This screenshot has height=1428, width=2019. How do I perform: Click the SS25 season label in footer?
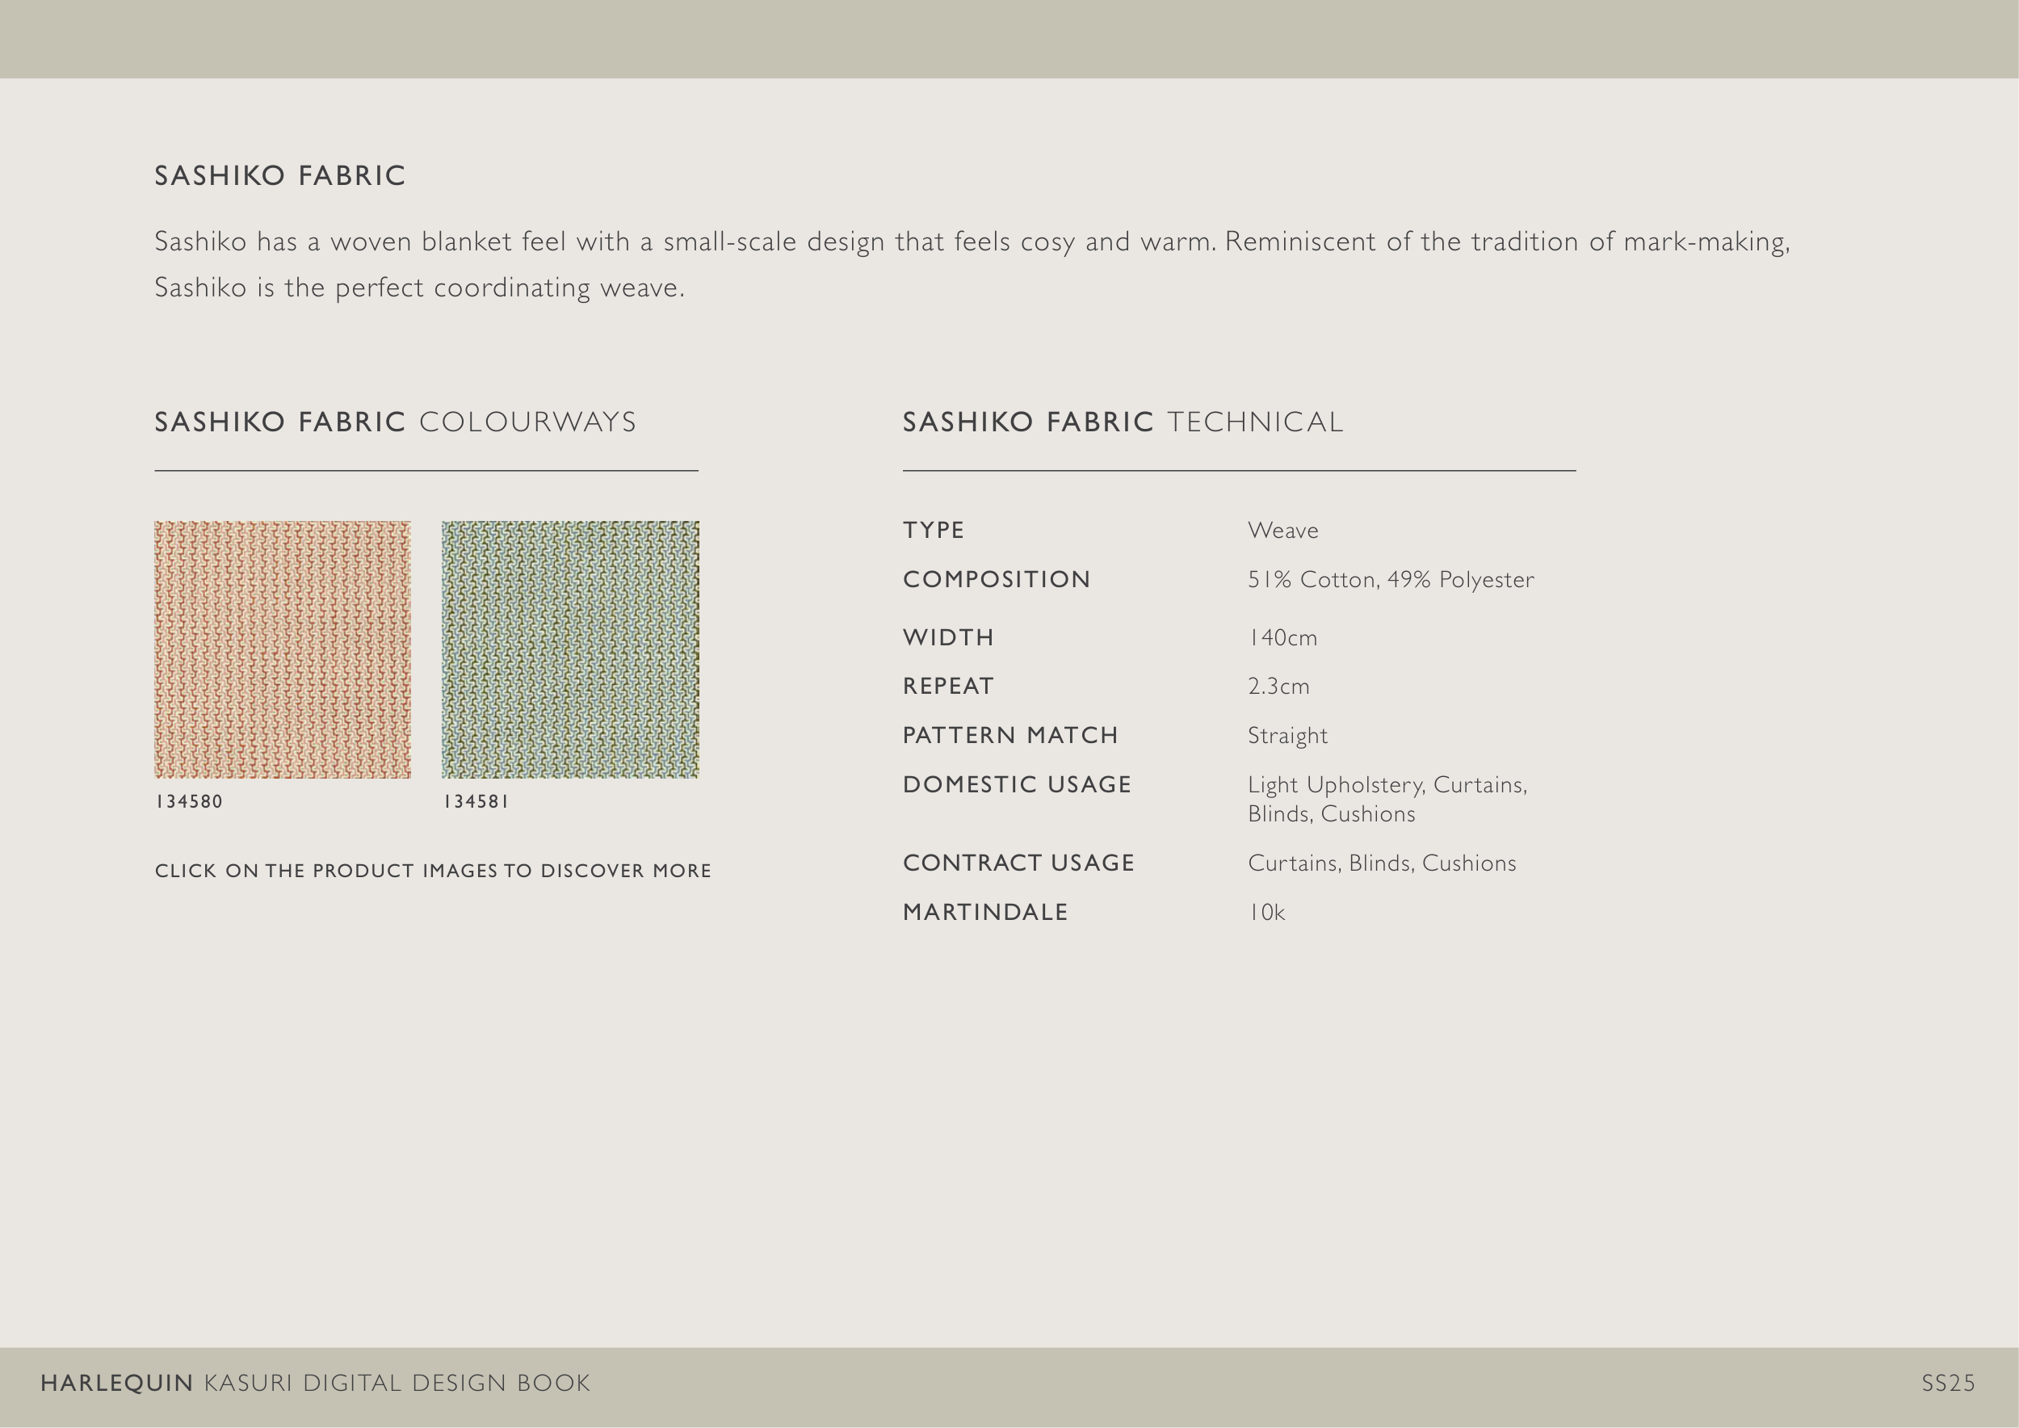point(1948,1383)
